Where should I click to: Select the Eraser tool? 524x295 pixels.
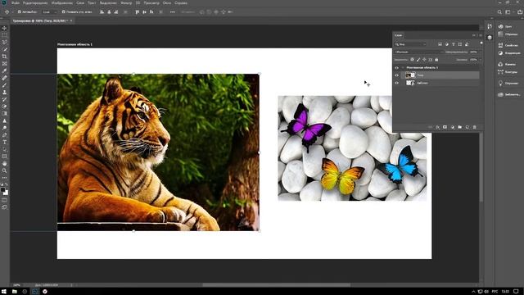pyautogui.click(x=4, y=107)
